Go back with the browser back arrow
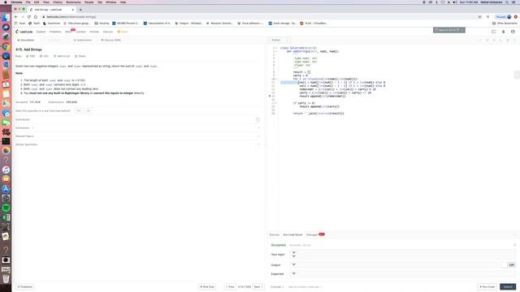 (x=16, y=17)
